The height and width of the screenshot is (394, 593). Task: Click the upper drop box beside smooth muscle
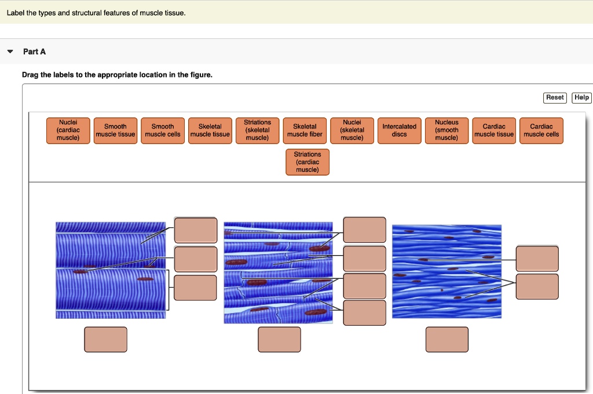click(x=537, y=259)
